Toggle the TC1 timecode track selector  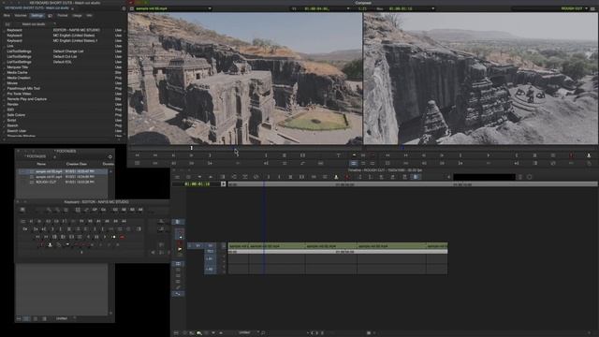(210, 252)
